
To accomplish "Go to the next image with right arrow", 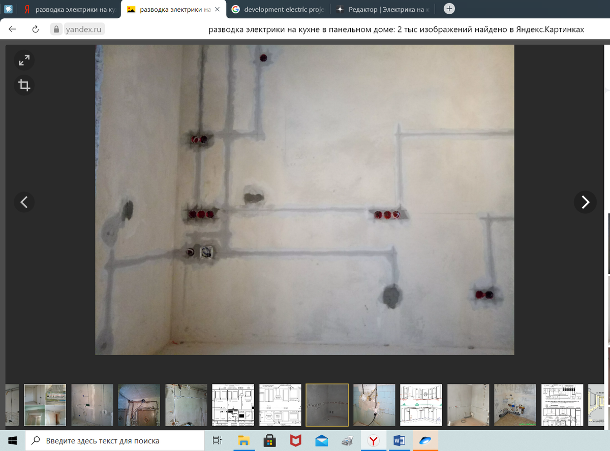I will coord(585,202).
